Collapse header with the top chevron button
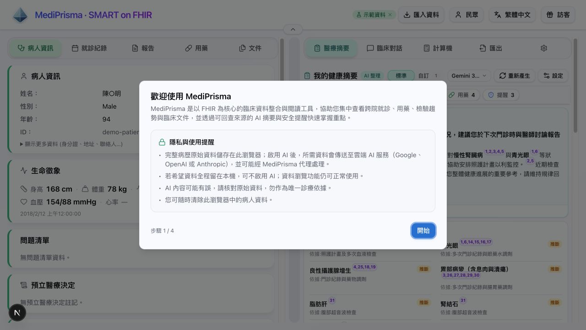The image size is (586, 330). [293, 29]
